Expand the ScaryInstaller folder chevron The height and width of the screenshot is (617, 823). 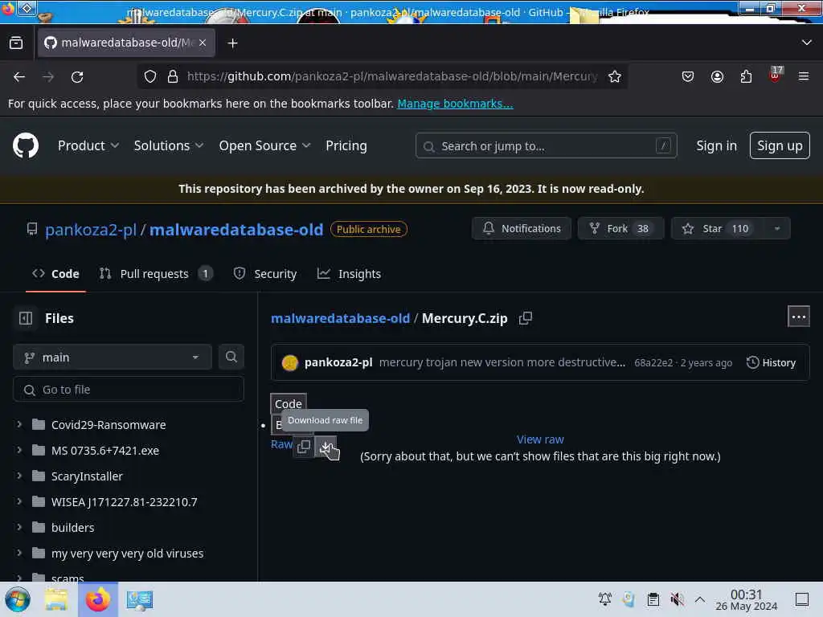pyautogui.click(x=19, y=476)
